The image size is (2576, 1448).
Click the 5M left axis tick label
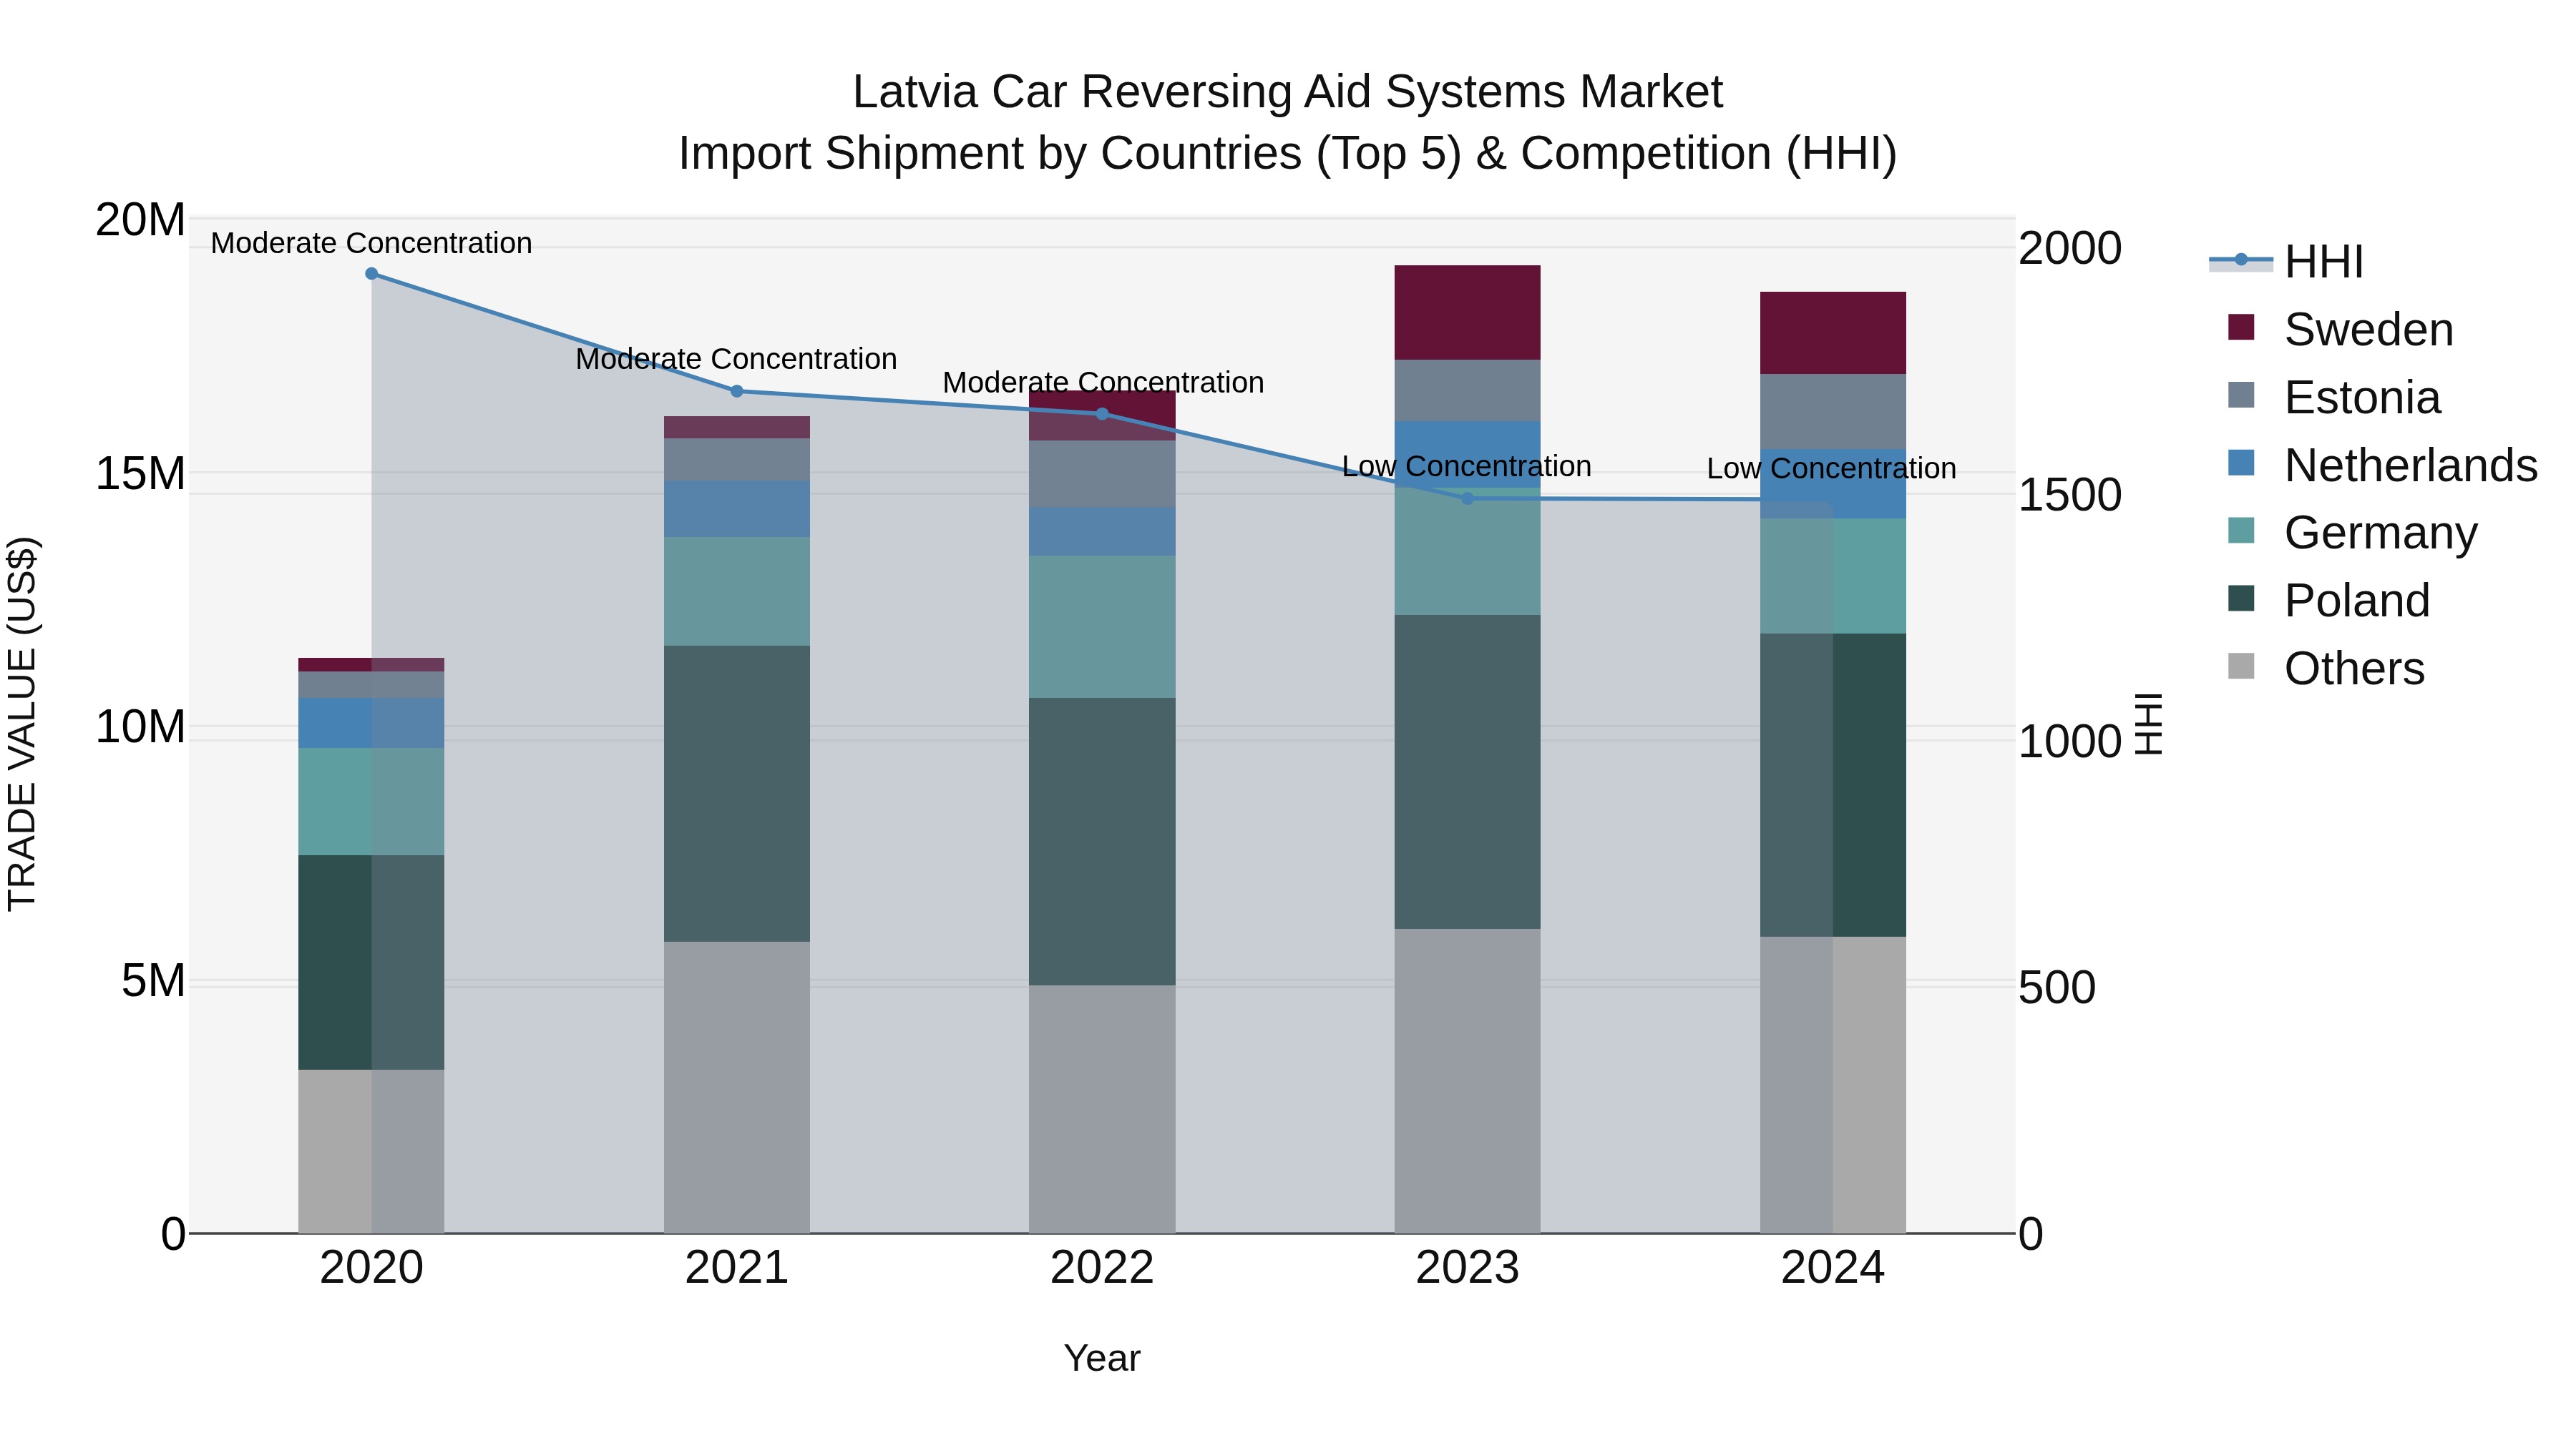(153, 981)
